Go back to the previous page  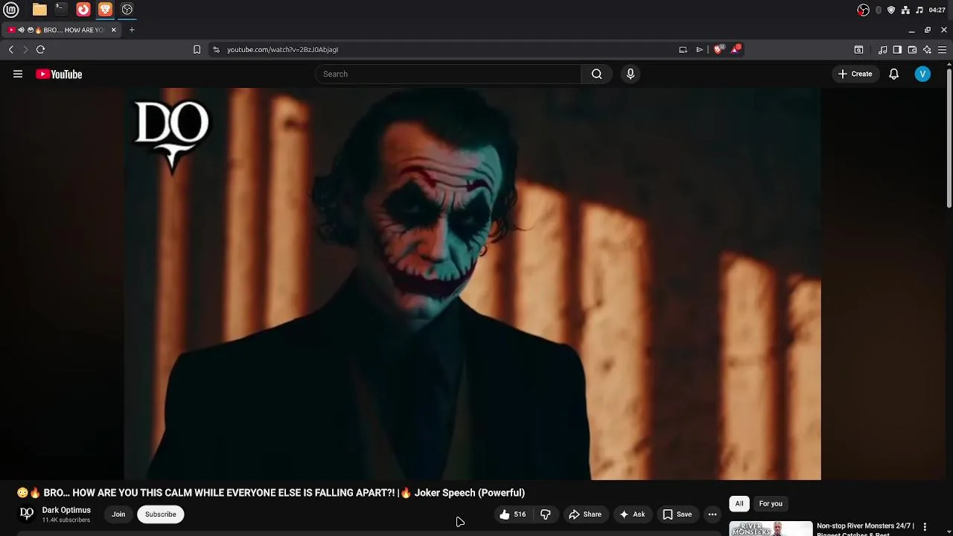click(x=10, y=49)
